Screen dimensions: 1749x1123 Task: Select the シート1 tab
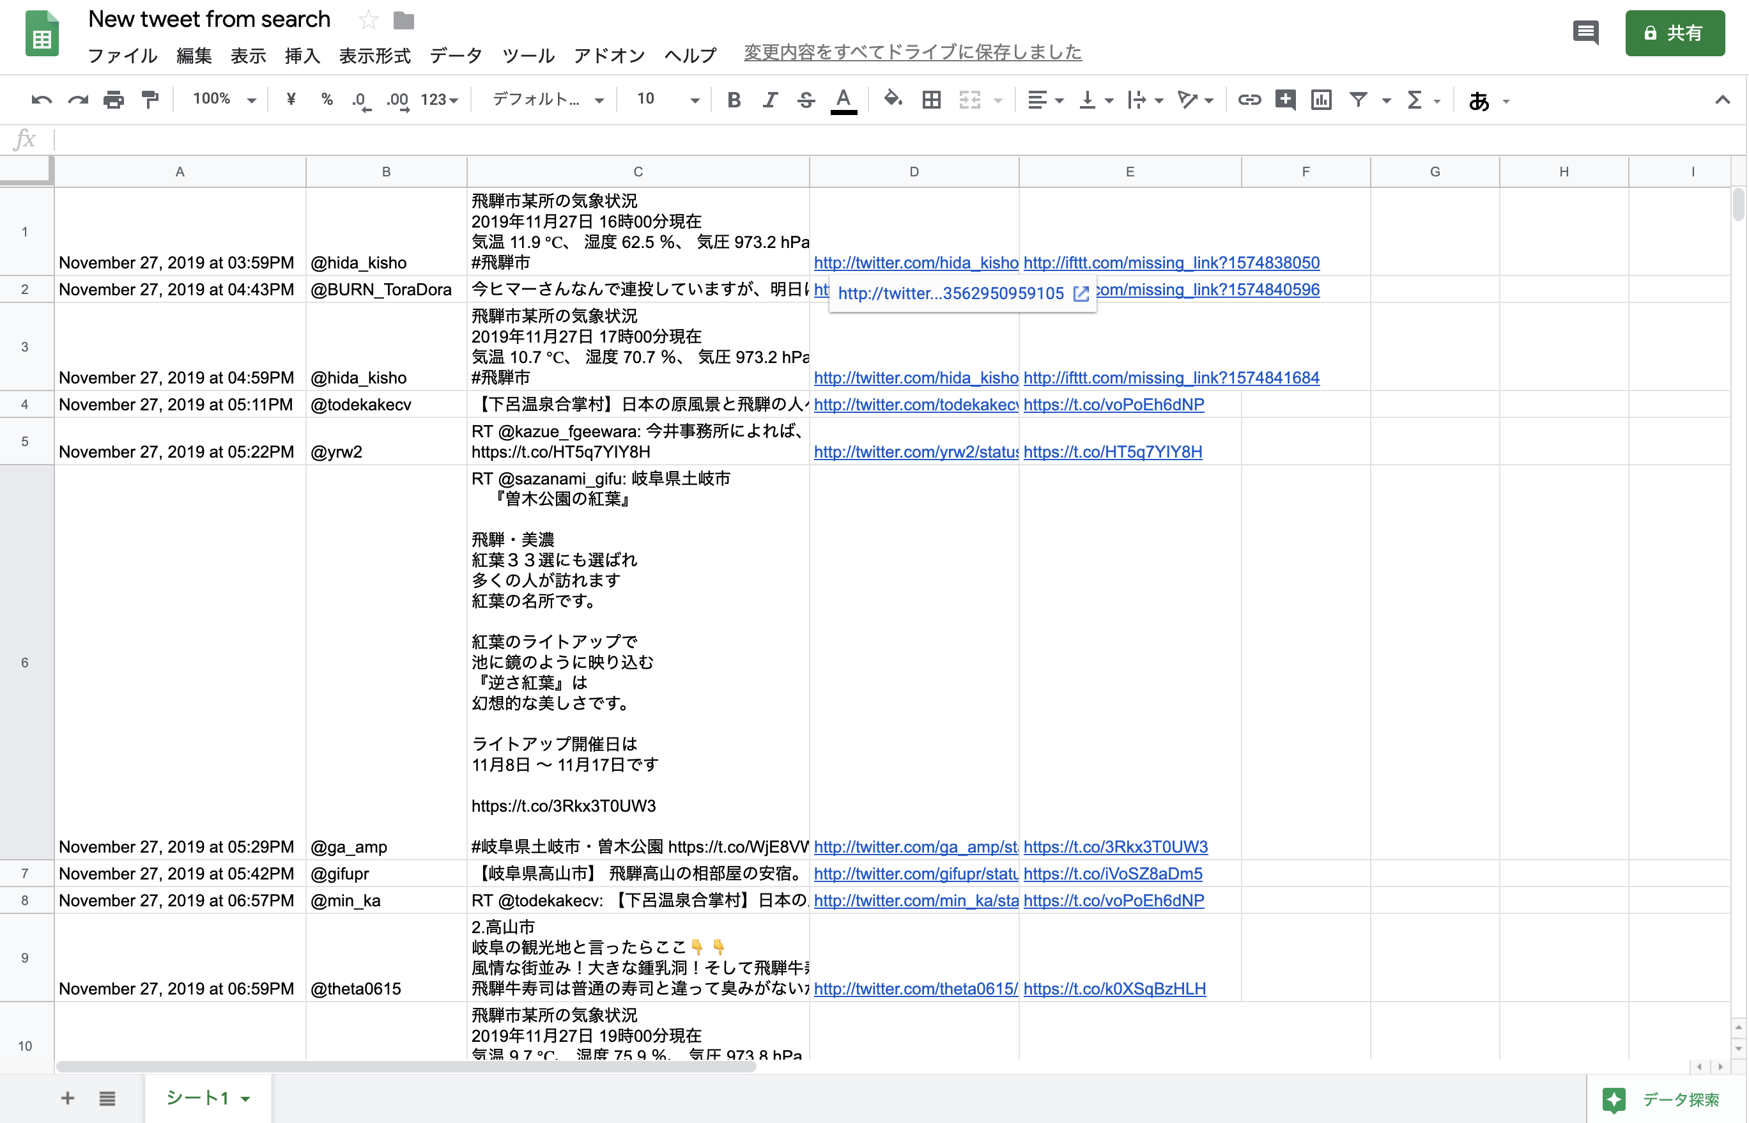coord(208,1098)
